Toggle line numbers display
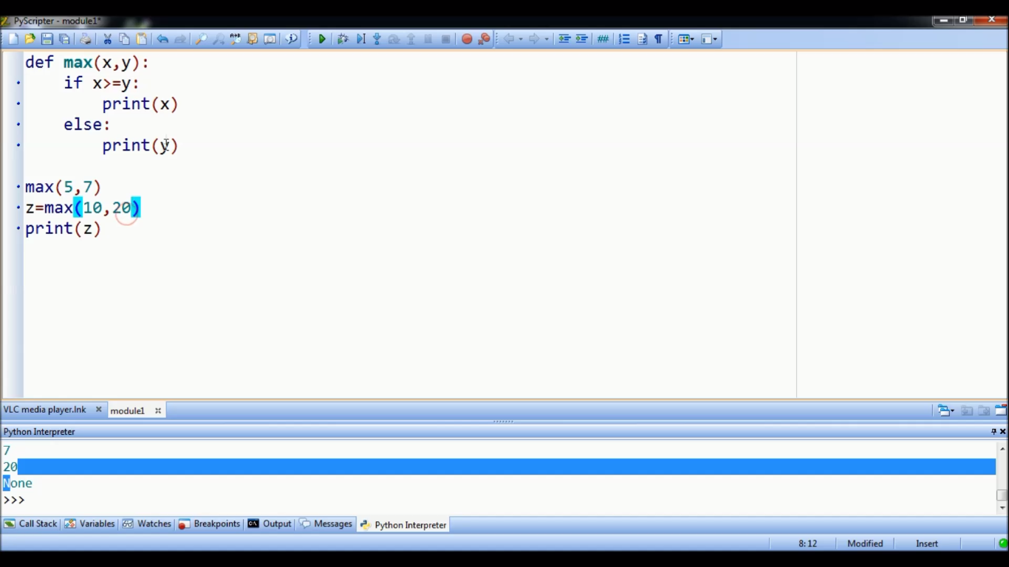 point(624,38)
